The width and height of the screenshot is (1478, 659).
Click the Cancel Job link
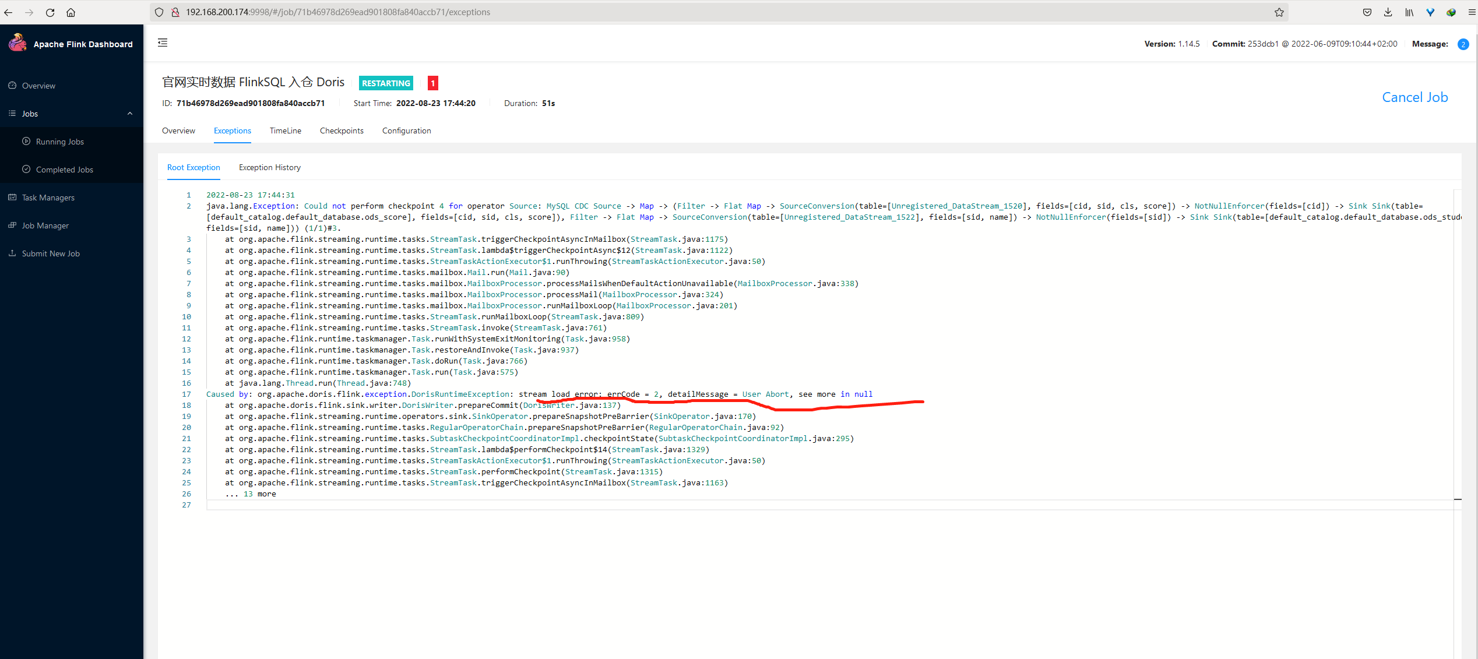(x=1414, y=97)
